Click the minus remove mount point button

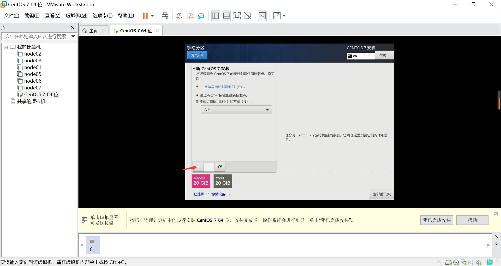pyautogui.click(x=209, y=167)
